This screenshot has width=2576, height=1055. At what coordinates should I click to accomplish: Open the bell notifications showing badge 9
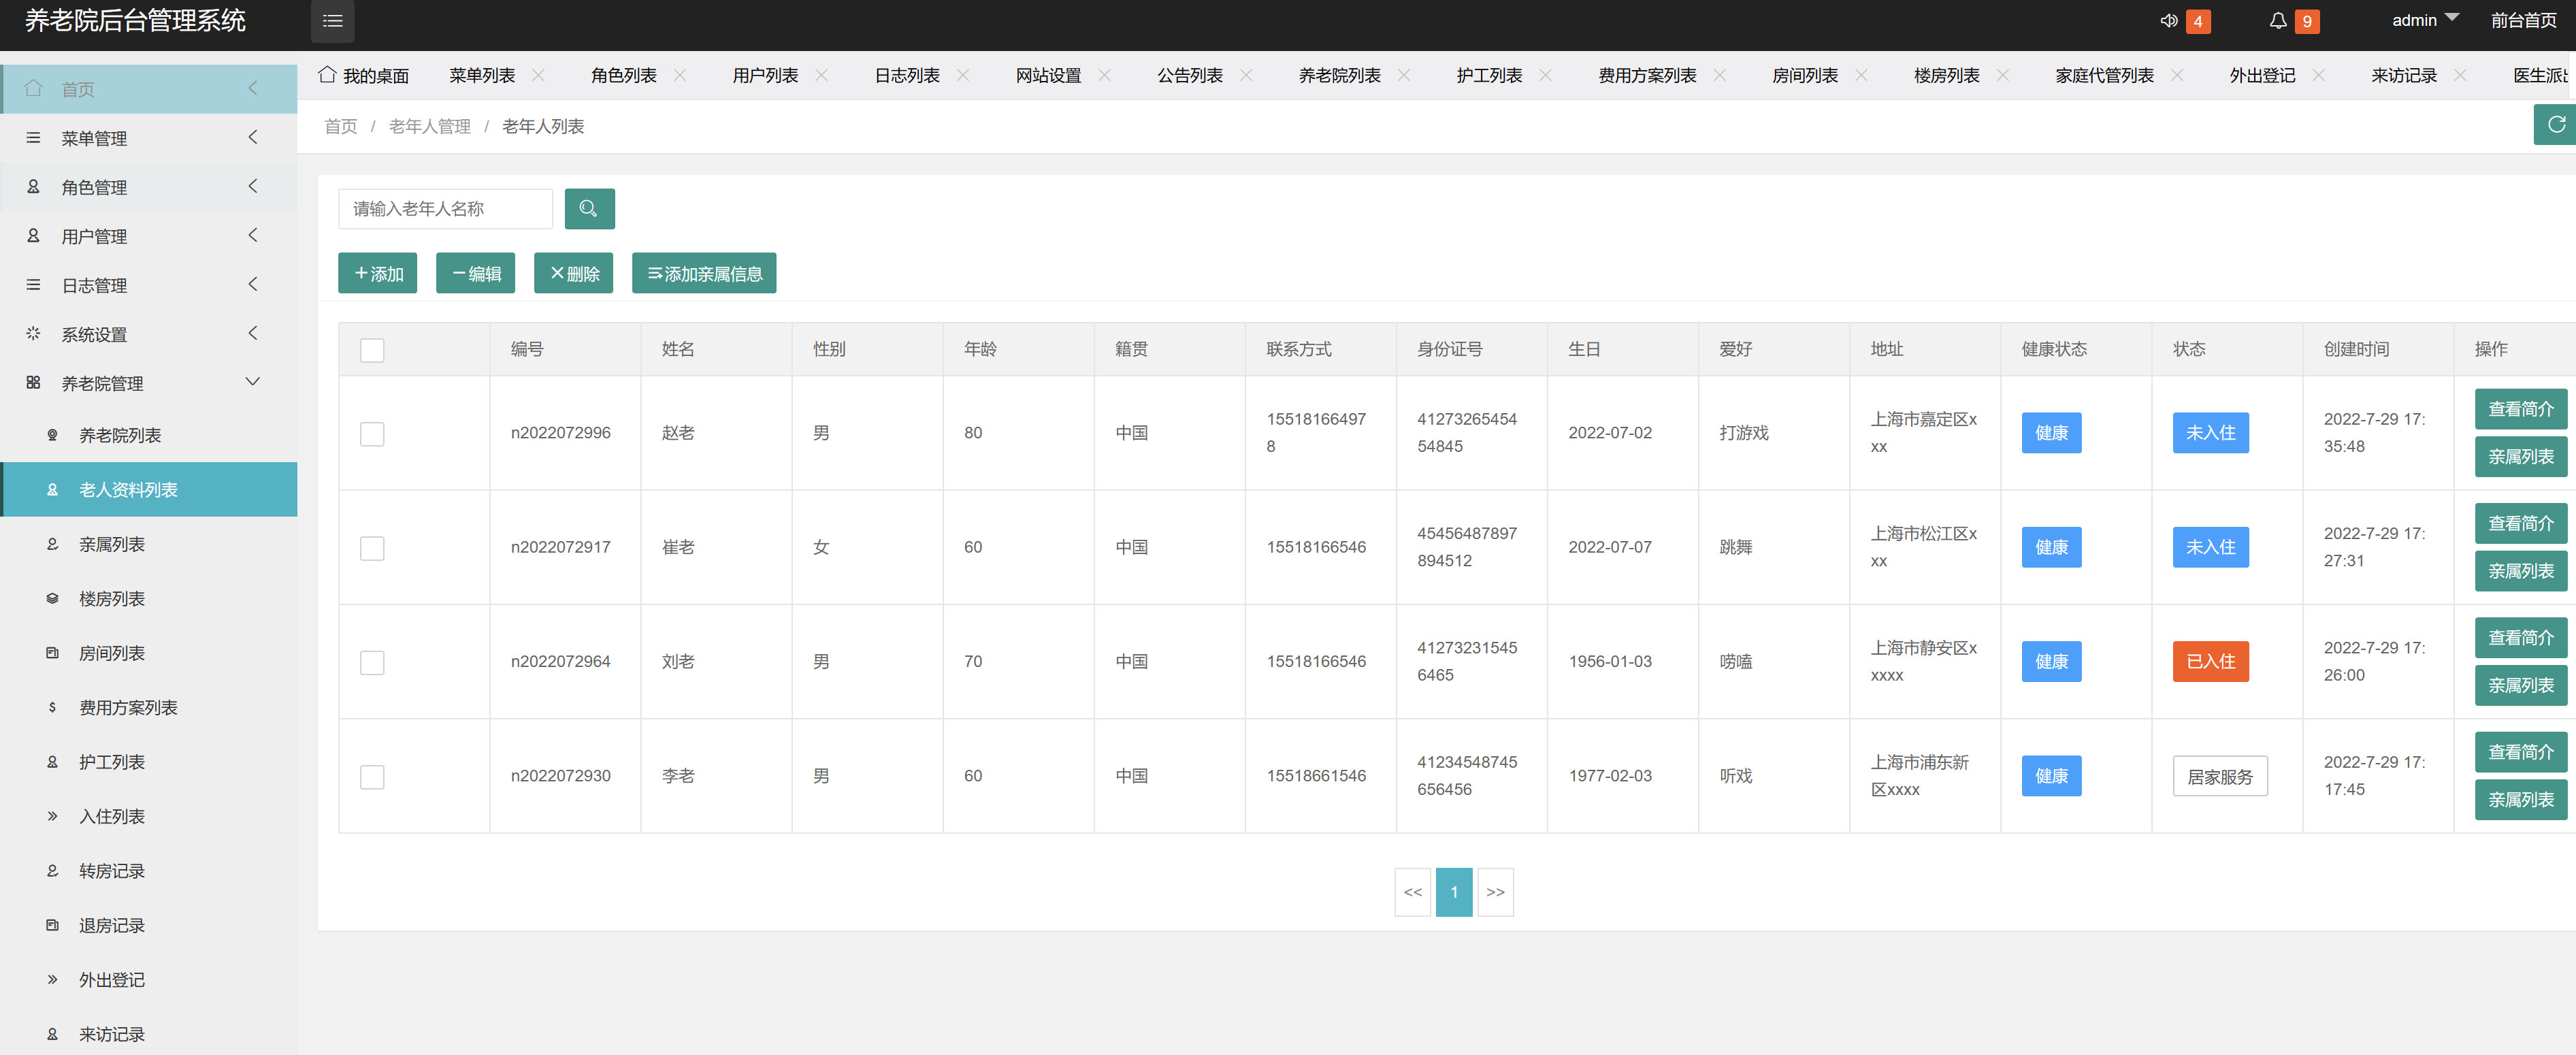click(2294, 20)
